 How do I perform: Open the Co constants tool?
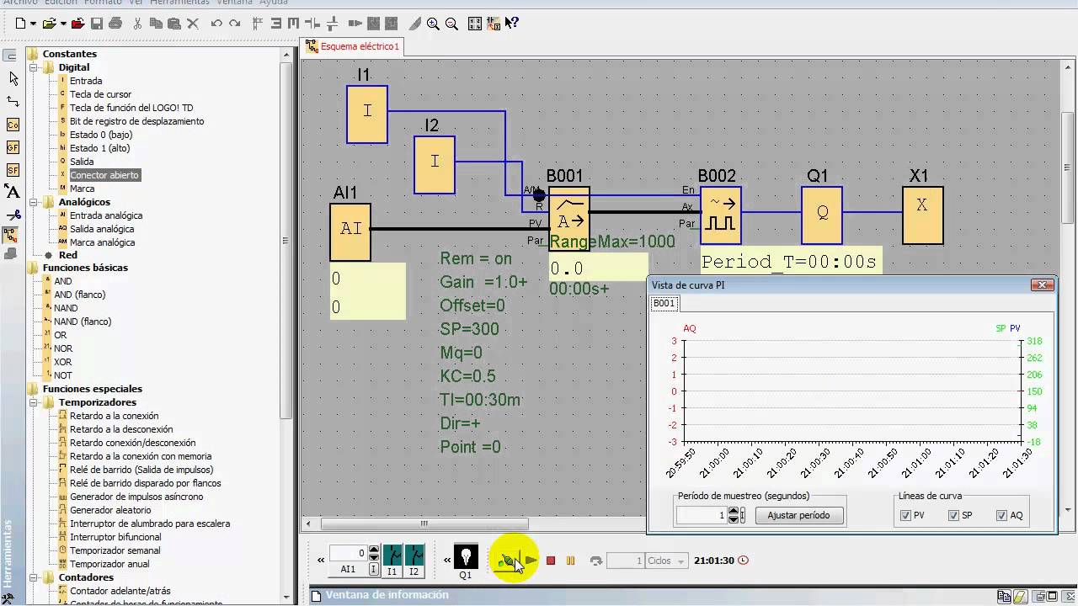pos(13,125)
